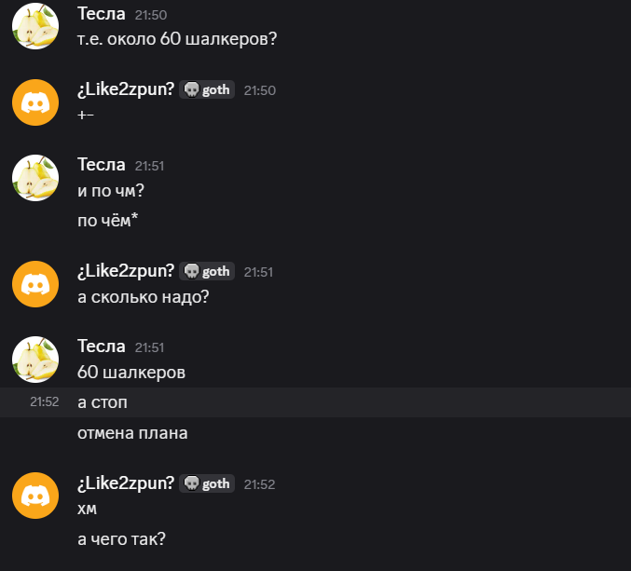Open Тесла's pear avatar next to 'и по чм?'
The width and height of the screenshot is (631, 571).
pyautogui.click(x=35, y=178)
